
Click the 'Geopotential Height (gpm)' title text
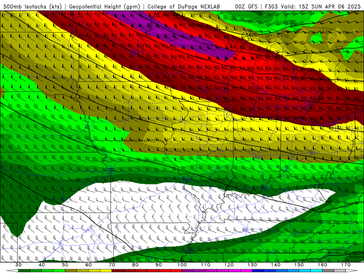coord(105,6)
